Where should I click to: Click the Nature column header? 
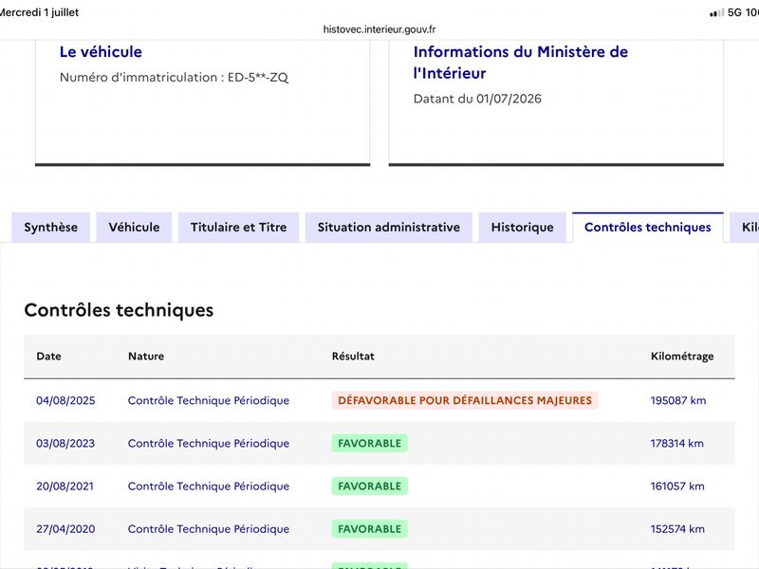(146, 357)
